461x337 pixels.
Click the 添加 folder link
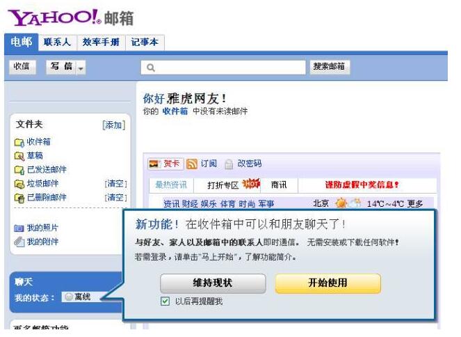[x=113, y=125]
